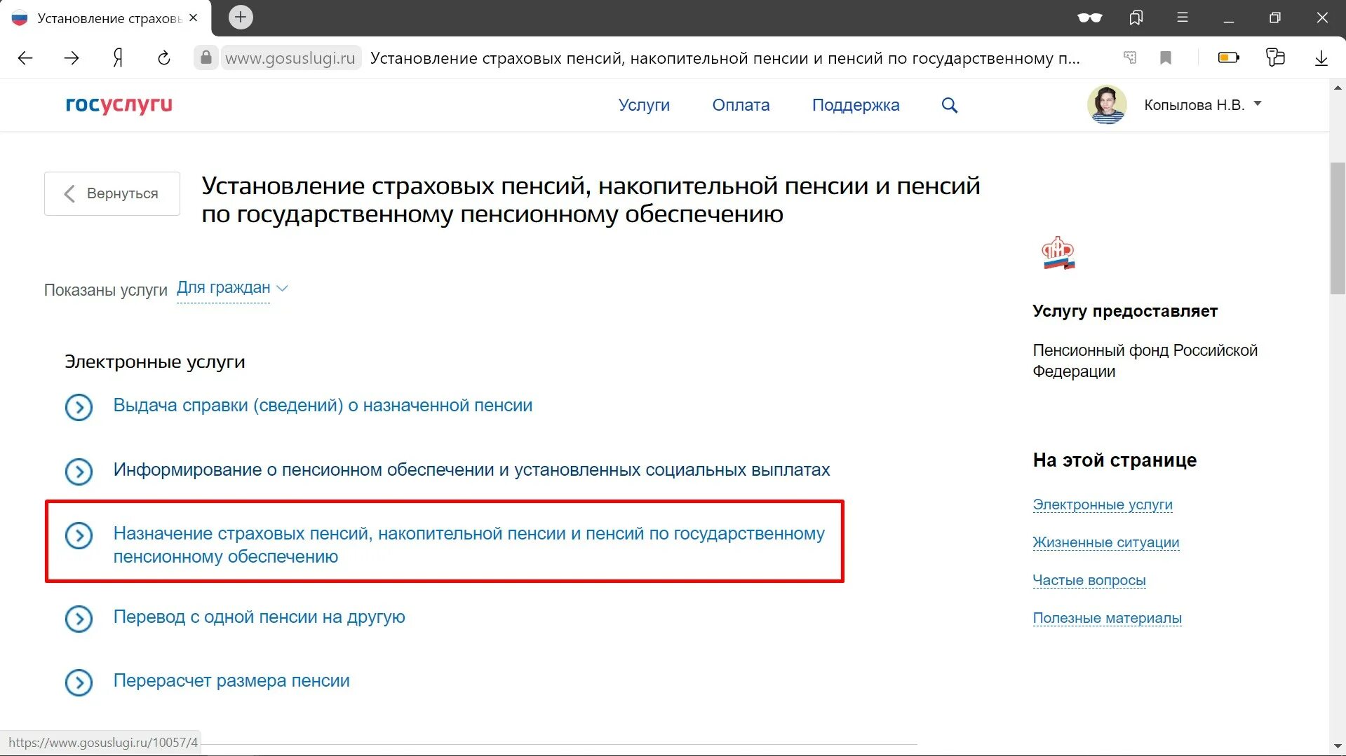Click the Госуслуги logo
The height and width of the screenshot is (756, 1346).
119,104
